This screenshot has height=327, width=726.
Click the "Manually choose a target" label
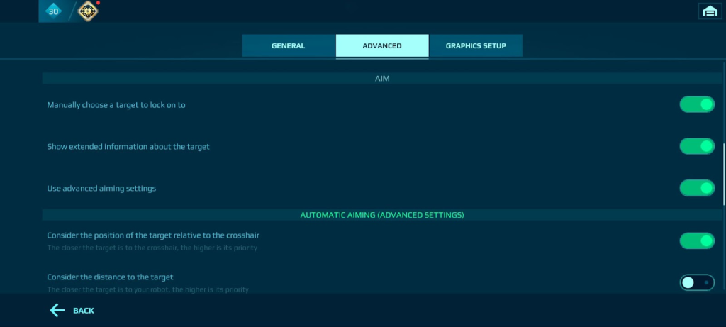coord(116,105)
